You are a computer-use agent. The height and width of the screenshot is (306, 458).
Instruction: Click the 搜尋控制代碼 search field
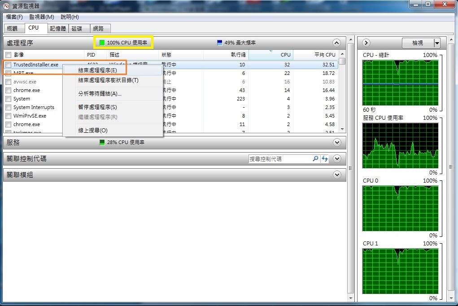point(280,159)
